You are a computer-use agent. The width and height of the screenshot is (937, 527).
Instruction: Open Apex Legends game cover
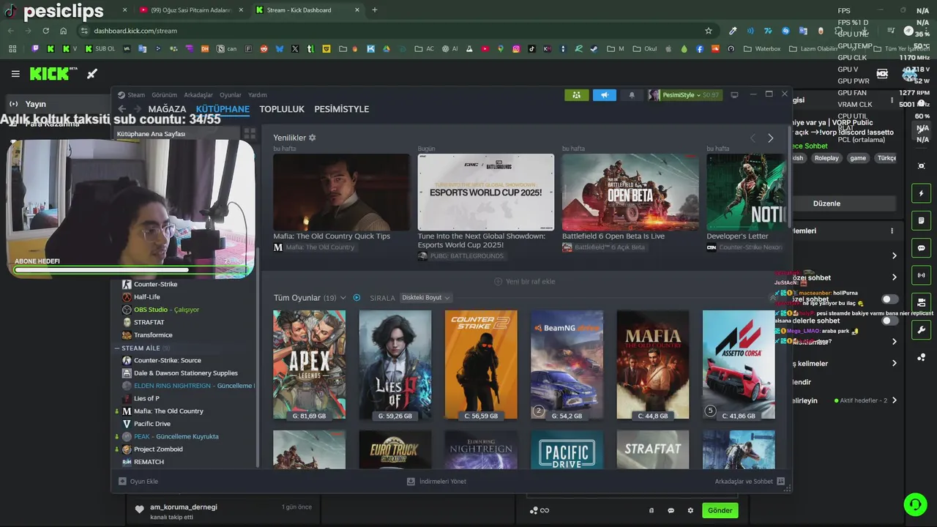point(309,365)
